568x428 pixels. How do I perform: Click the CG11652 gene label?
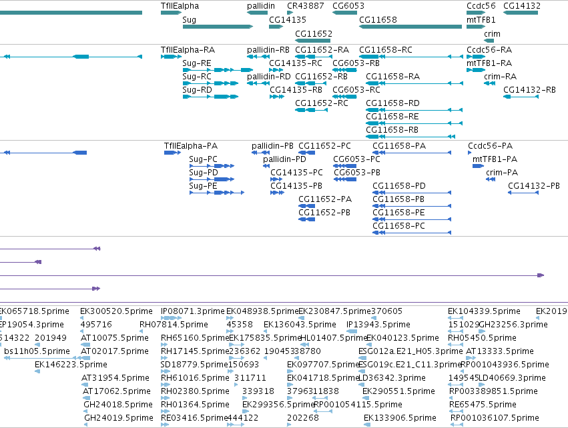[314, 33]
